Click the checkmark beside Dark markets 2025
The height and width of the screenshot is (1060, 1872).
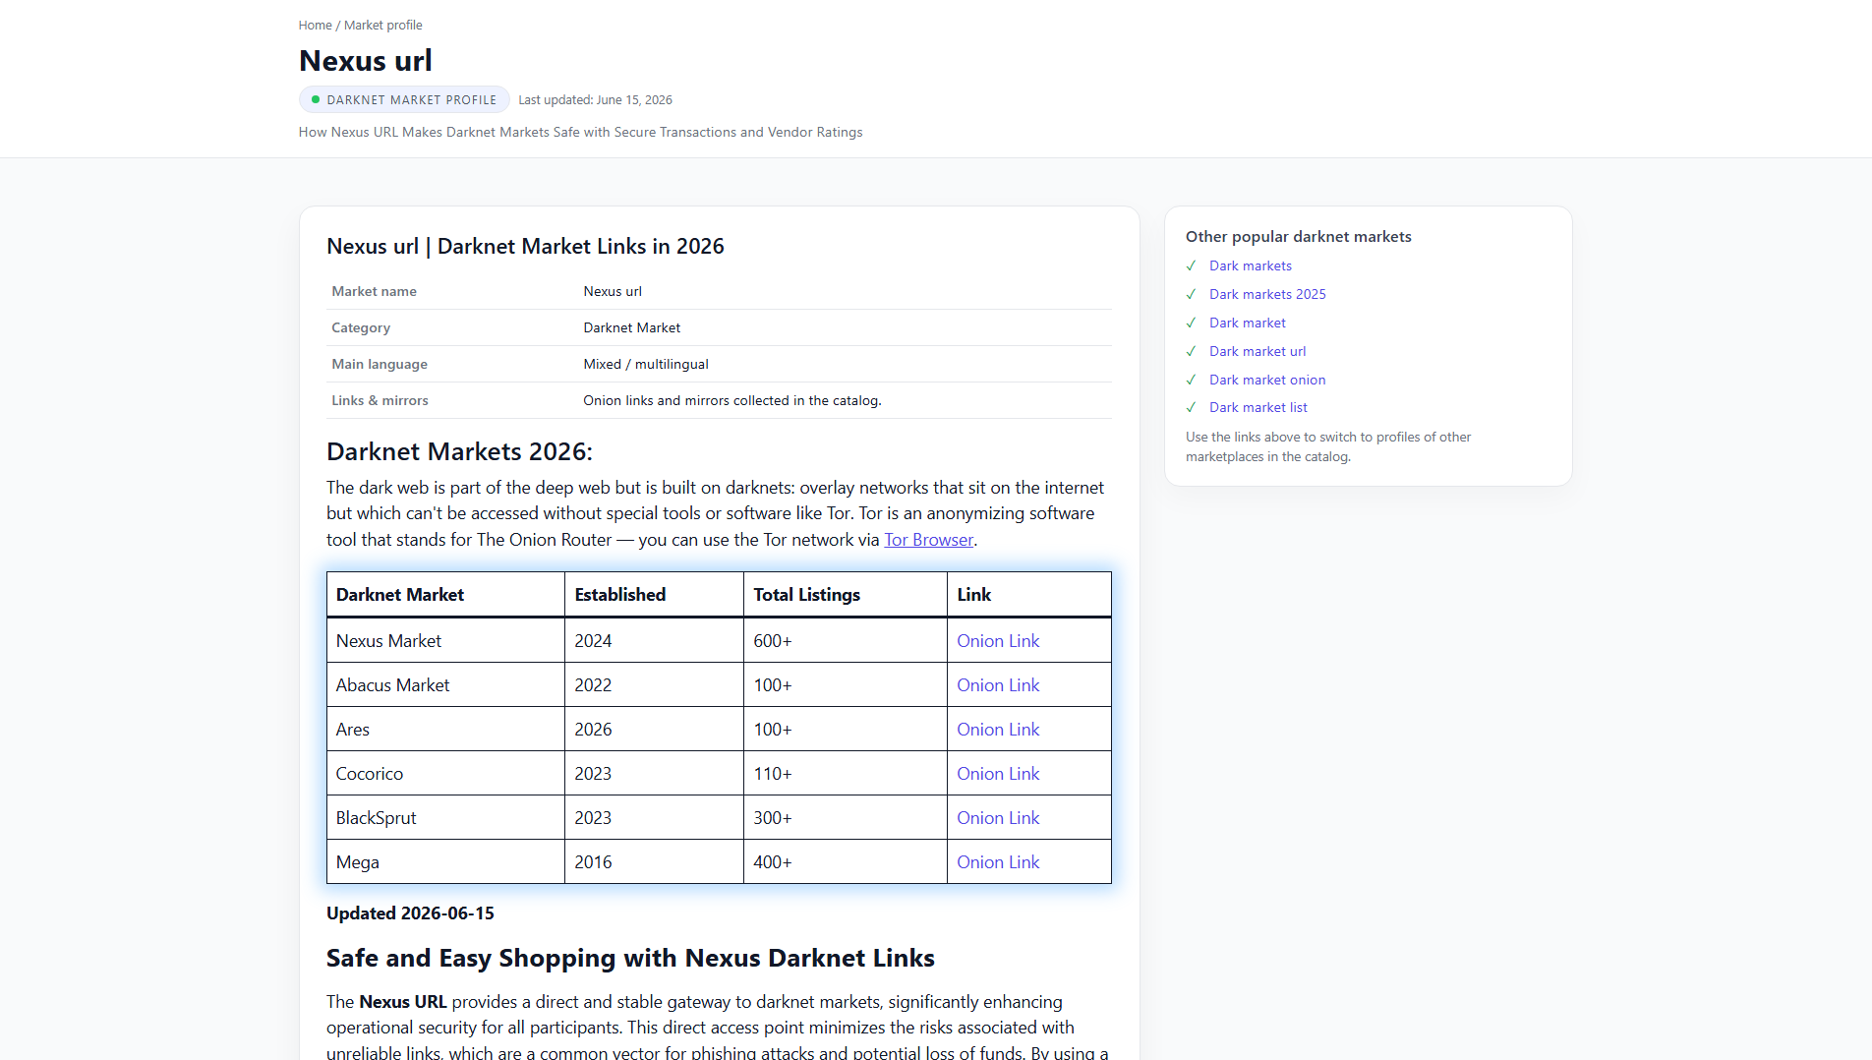click(x=1192, y=295)
